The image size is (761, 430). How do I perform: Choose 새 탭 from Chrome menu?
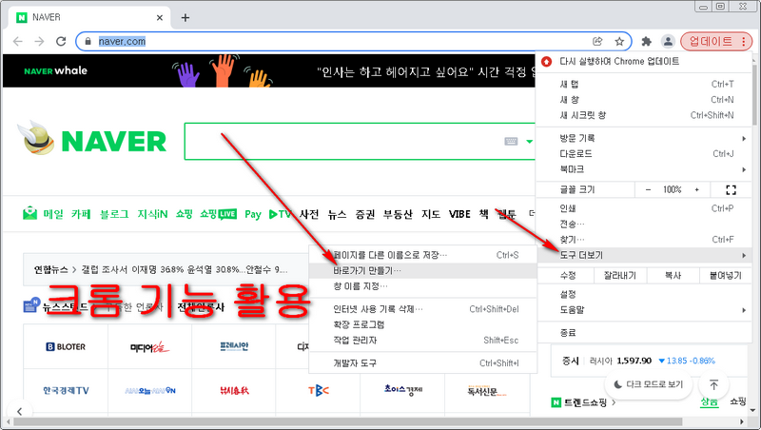point(644,84)
